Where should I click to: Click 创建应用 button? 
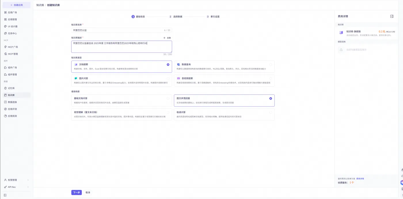pos(16,5)
